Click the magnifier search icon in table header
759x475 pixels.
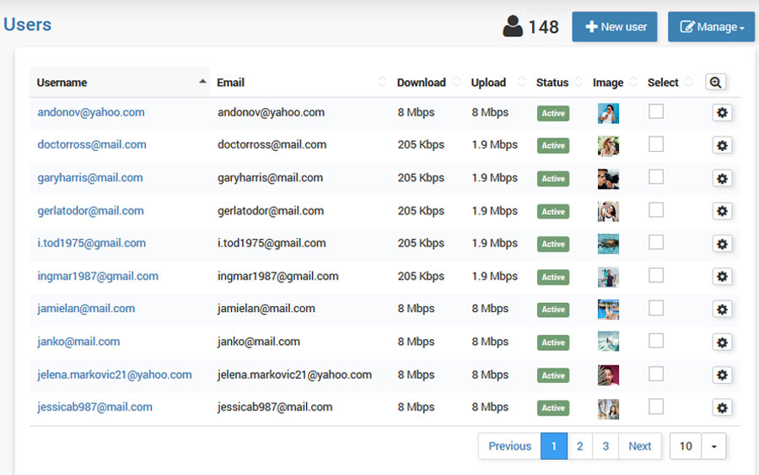715,82
